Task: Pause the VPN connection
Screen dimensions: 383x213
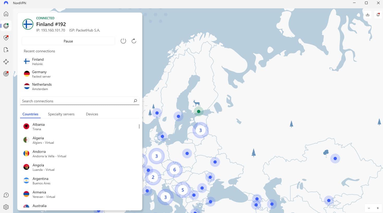Action: pos(68,41)
